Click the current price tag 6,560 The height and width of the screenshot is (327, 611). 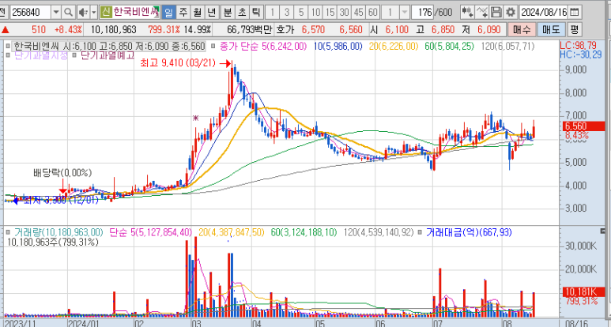point(582,126)
